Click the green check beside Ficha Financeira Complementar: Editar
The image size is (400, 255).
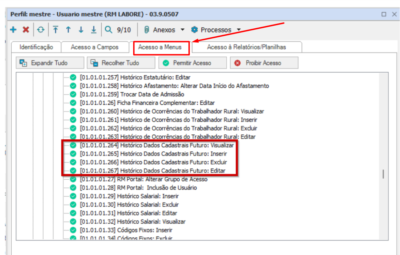[x=73, y=103]
